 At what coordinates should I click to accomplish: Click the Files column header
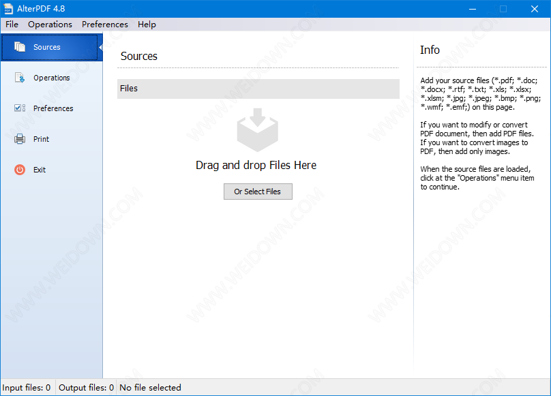tap(258, 89)
